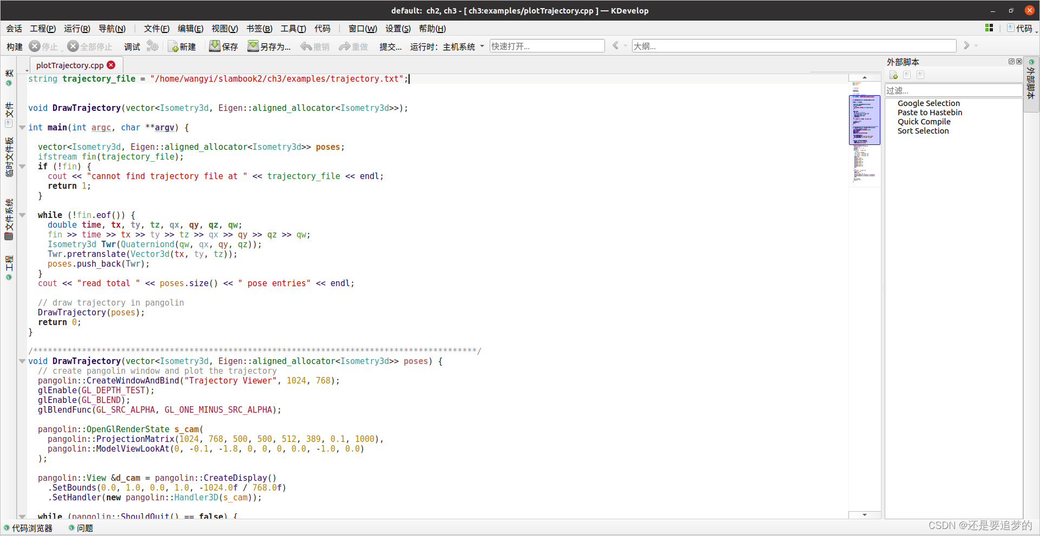Viewport: 1040px width, 536px height.
Task: Click the 保存 (Save) icon
Action: [215, 47]
